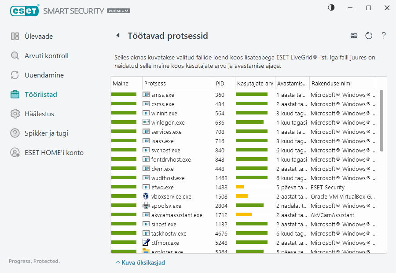Click the back arrow beside Töötavad protsessid
The image size is (396, 273).
(x=117, y=36)
